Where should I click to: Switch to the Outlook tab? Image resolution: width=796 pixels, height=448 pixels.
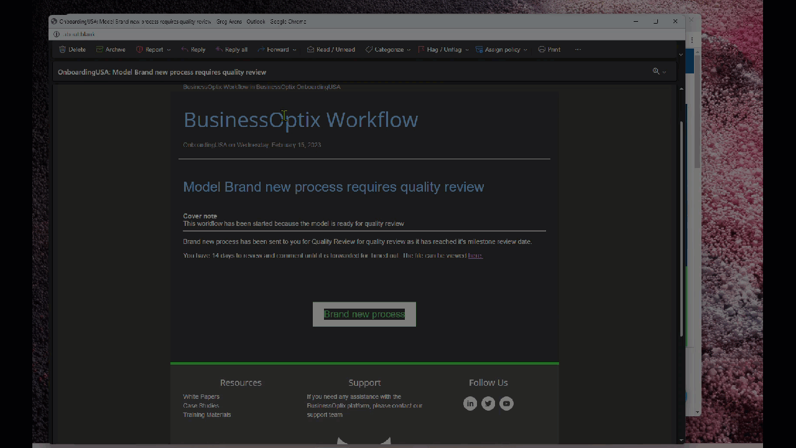point(256,21)
